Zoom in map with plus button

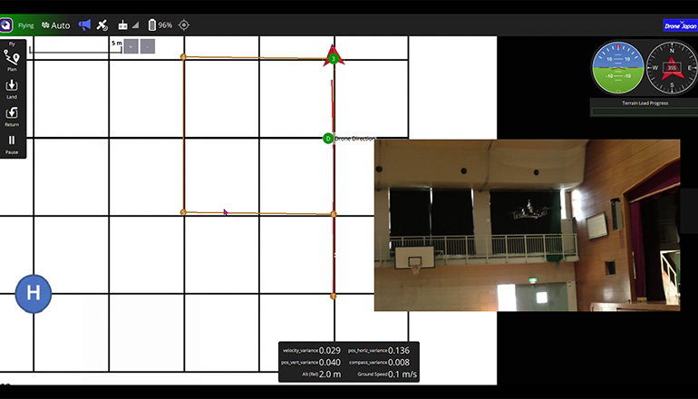pos(131,46)
